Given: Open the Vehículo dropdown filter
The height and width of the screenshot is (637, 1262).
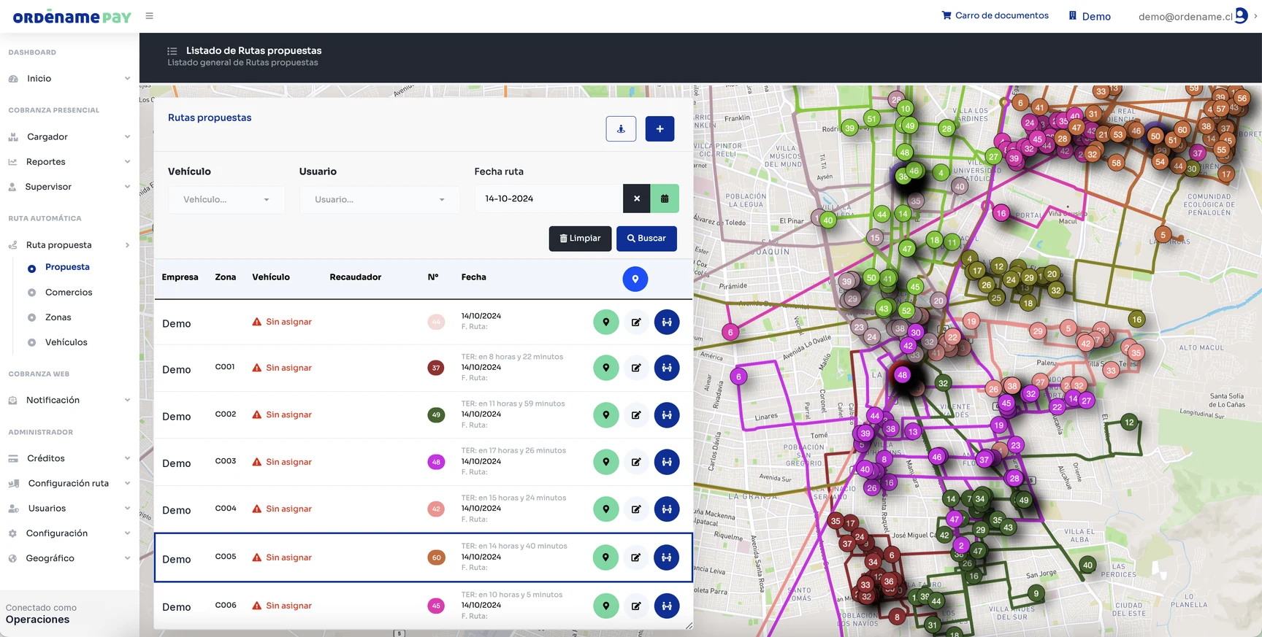Looking at the screenshot, I should [226, 199].
